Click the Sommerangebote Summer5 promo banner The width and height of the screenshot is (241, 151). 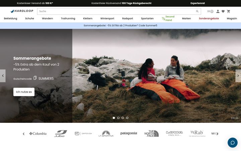click(120, 26)
